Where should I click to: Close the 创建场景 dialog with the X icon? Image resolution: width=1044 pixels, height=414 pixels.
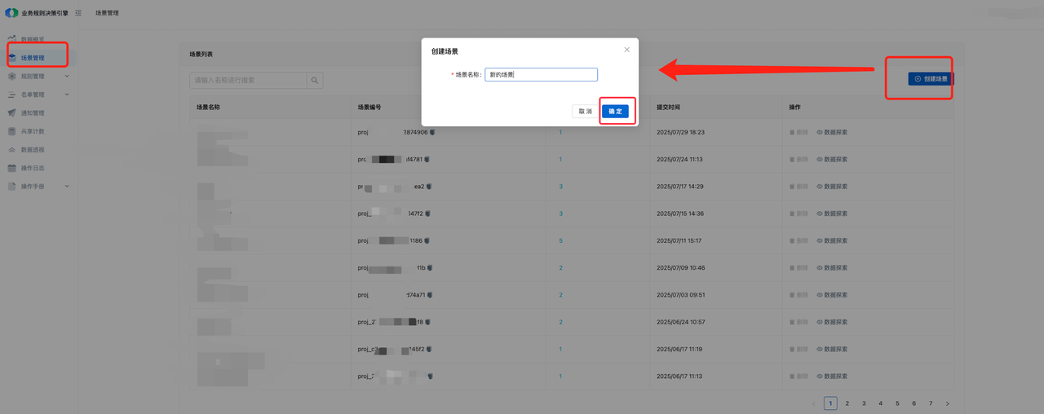[x=626, y=50]
